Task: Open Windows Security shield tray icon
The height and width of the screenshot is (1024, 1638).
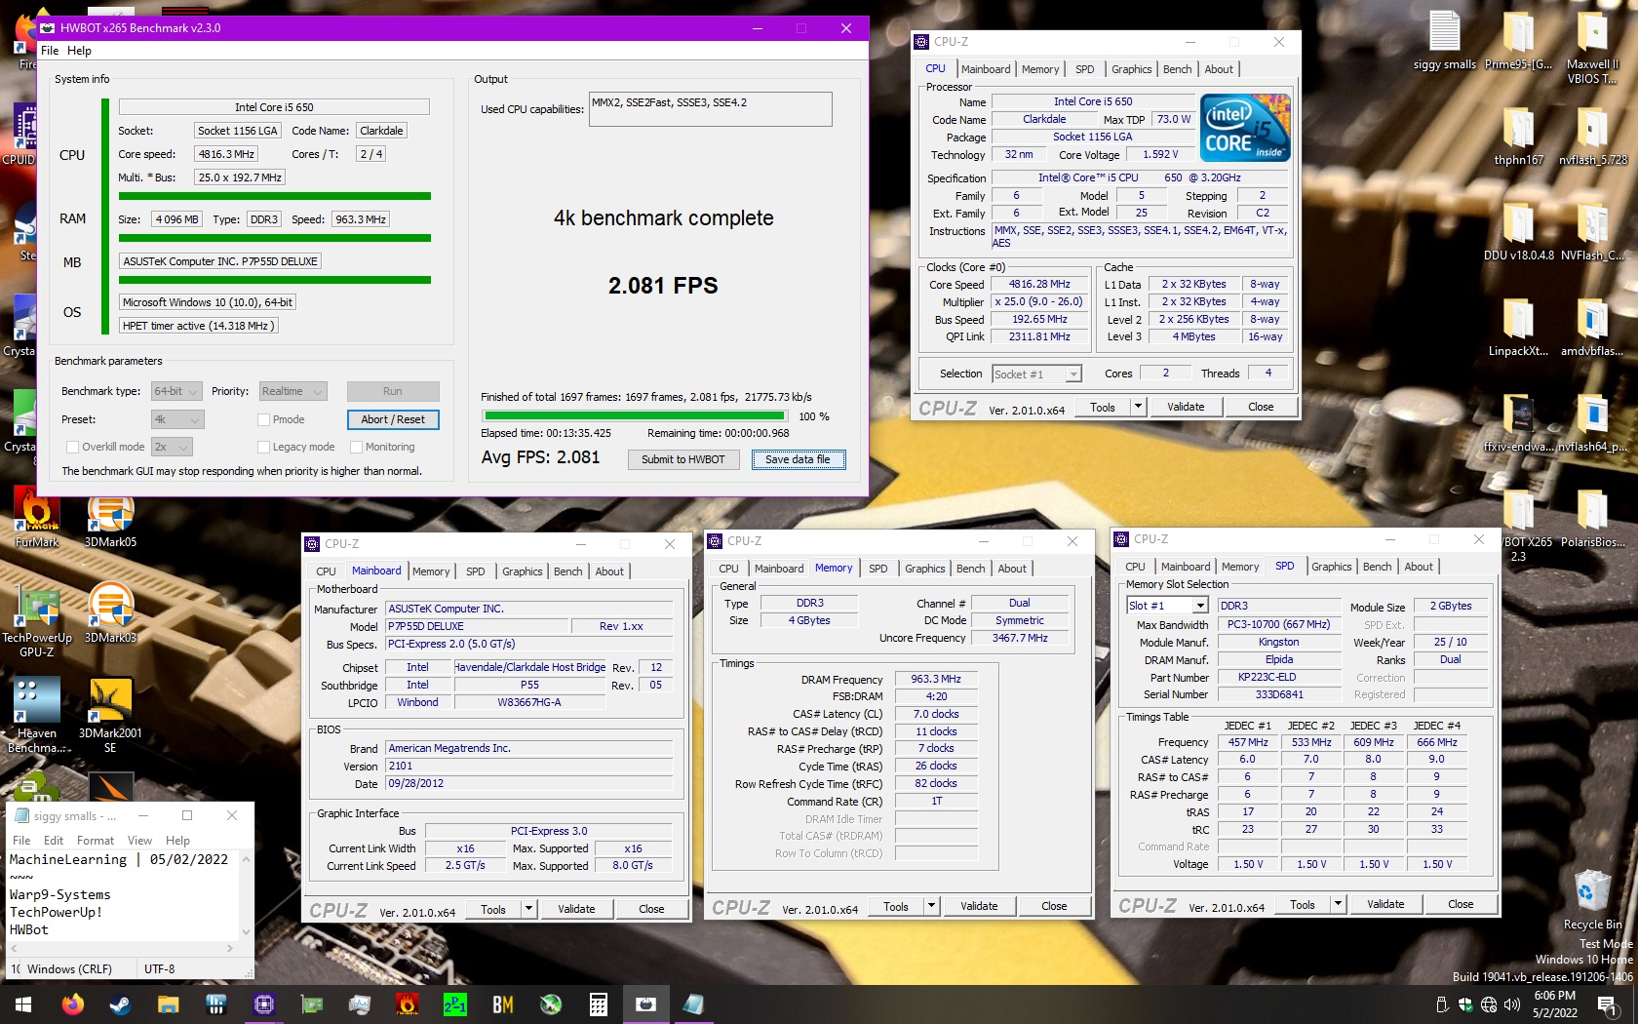Action: pos(1465,1004)
